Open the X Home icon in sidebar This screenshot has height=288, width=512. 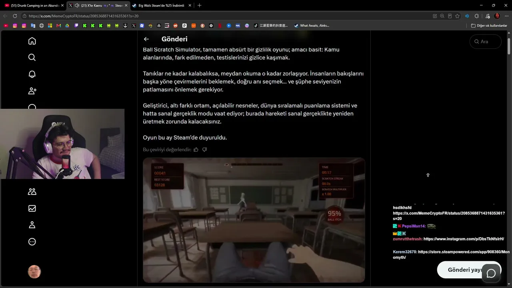[32, 41]
